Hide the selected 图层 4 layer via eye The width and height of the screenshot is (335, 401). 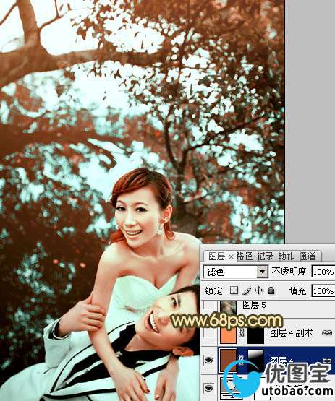pyautogui.click(x=209, y=360)
